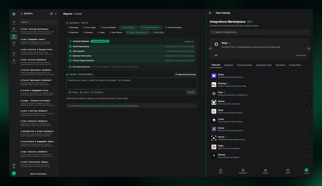This screenshot has width=322, height=186.
Task: Go to next integration in the carousel
Action: tap(309, 49)
